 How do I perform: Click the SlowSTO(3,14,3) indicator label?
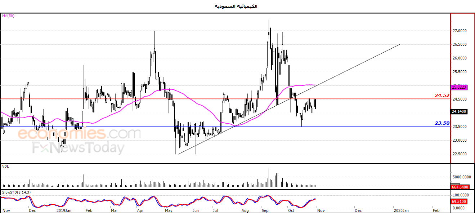click(16, 192)
